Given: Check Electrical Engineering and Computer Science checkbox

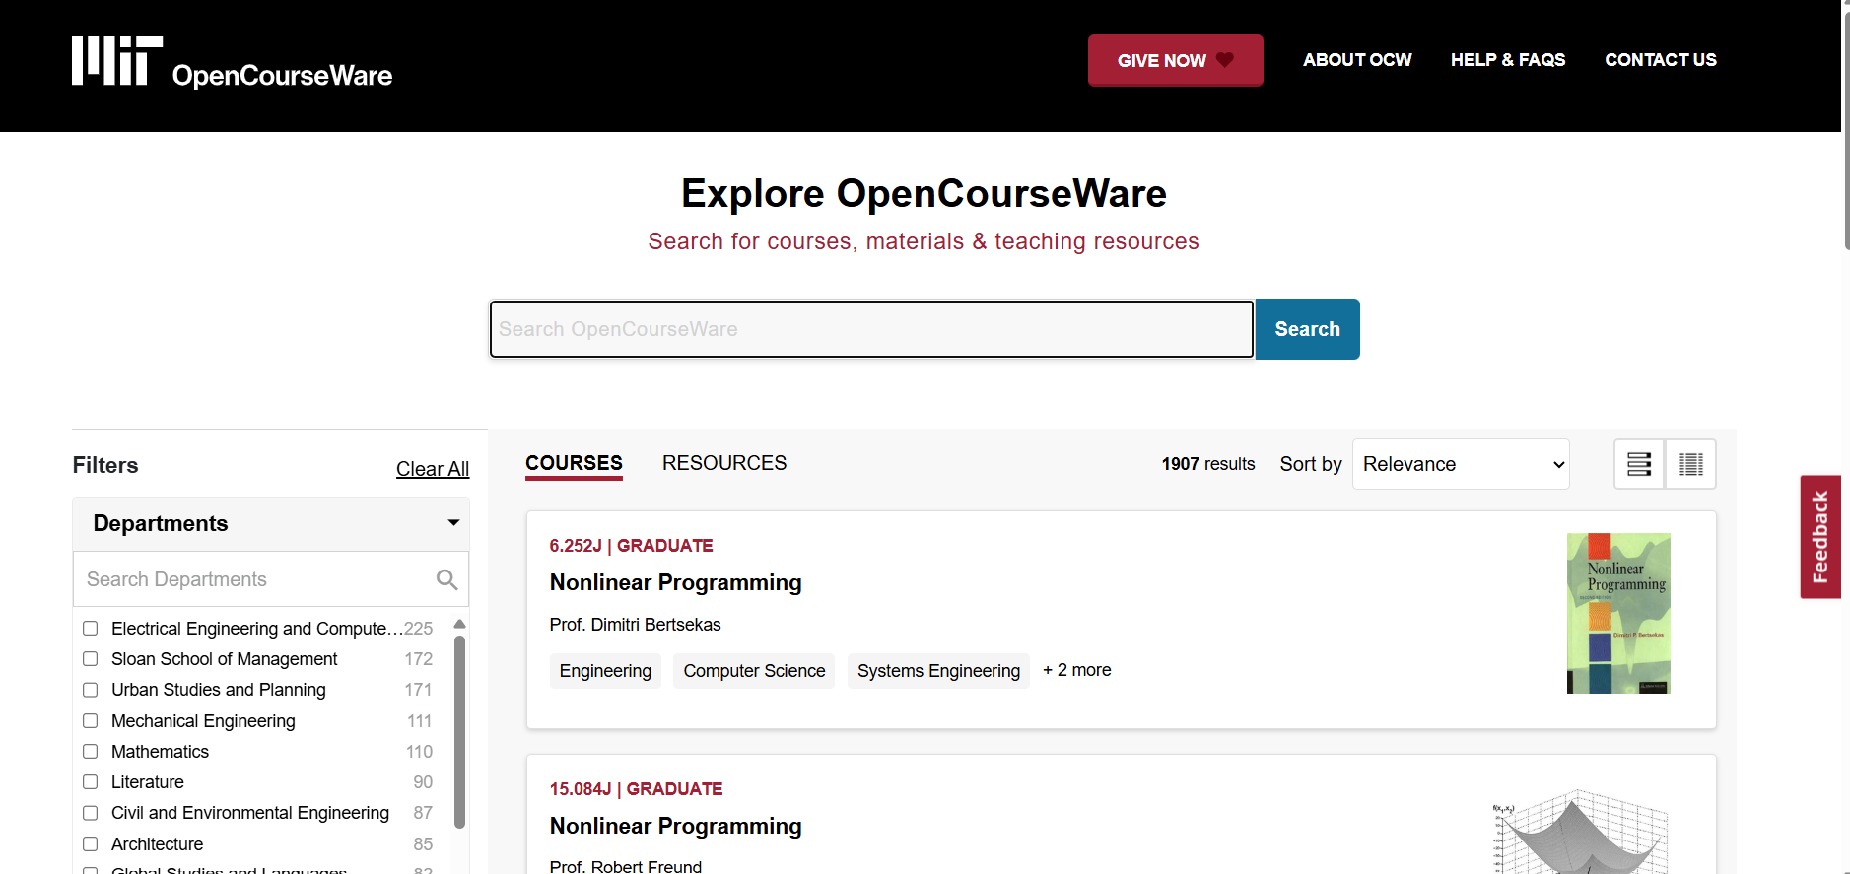Looking at the screenshot, I should tap(91, 629).
